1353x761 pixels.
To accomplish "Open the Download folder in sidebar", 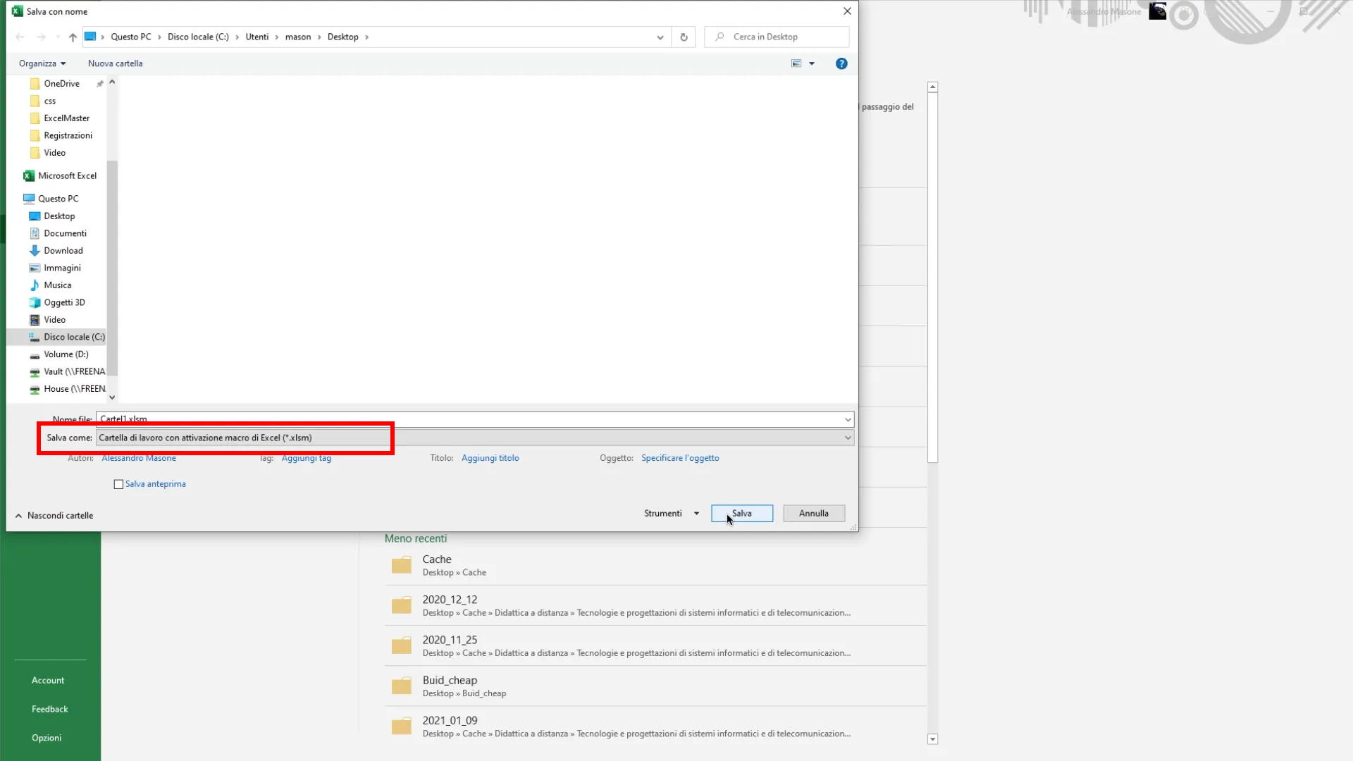I will [63, 251].
